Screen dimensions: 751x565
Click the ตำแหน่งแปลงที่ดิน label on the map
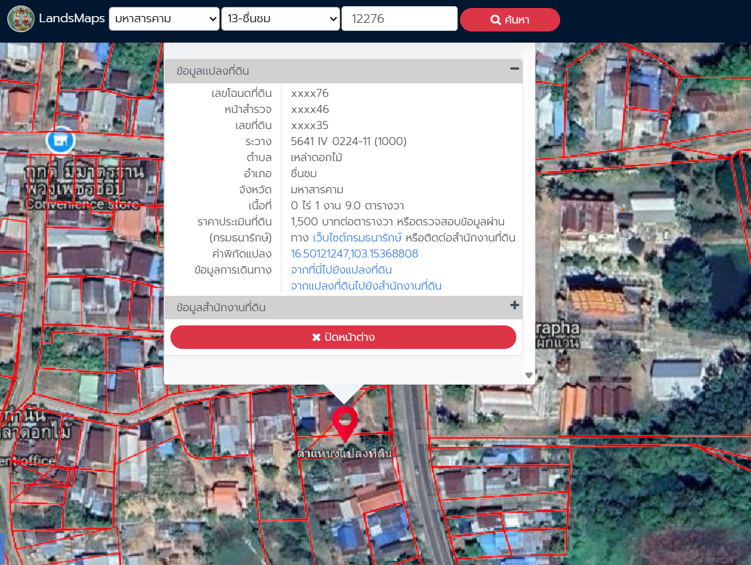tap(345, 453)
